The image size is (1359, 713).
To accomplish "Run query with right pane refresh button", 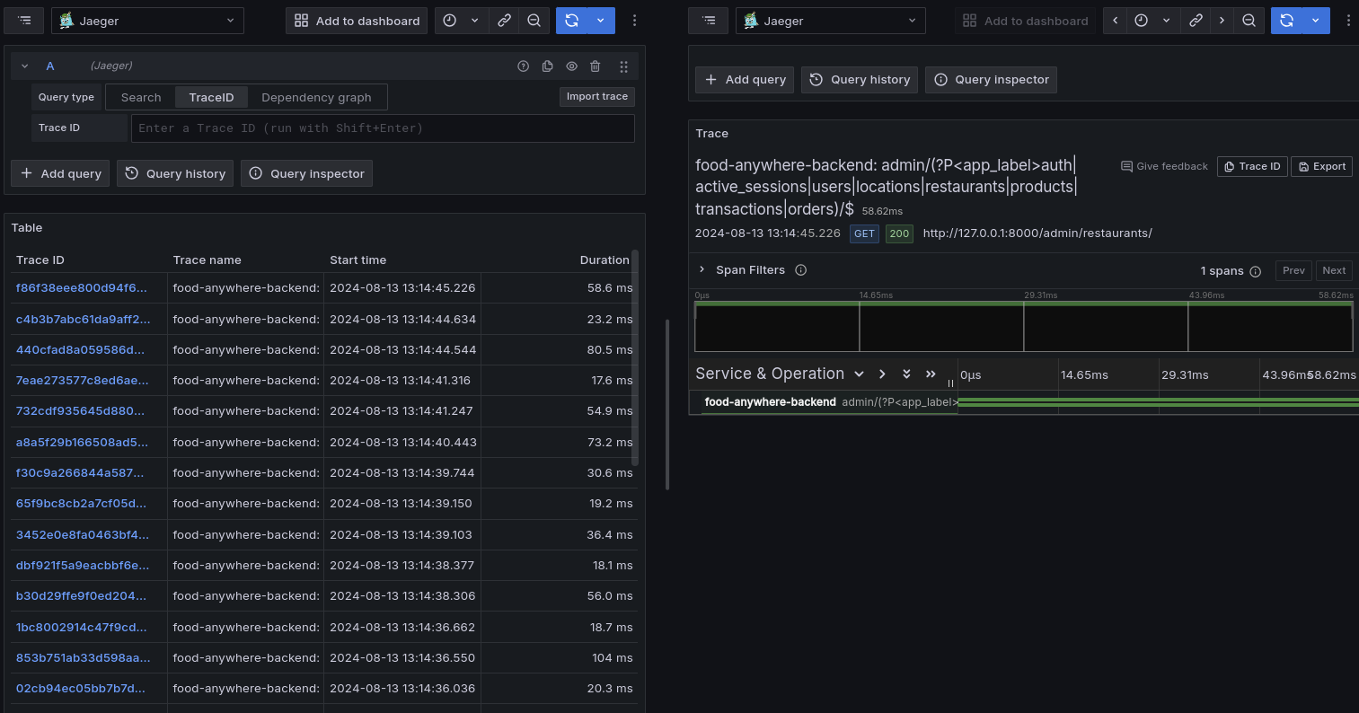I will point(1286,21).
